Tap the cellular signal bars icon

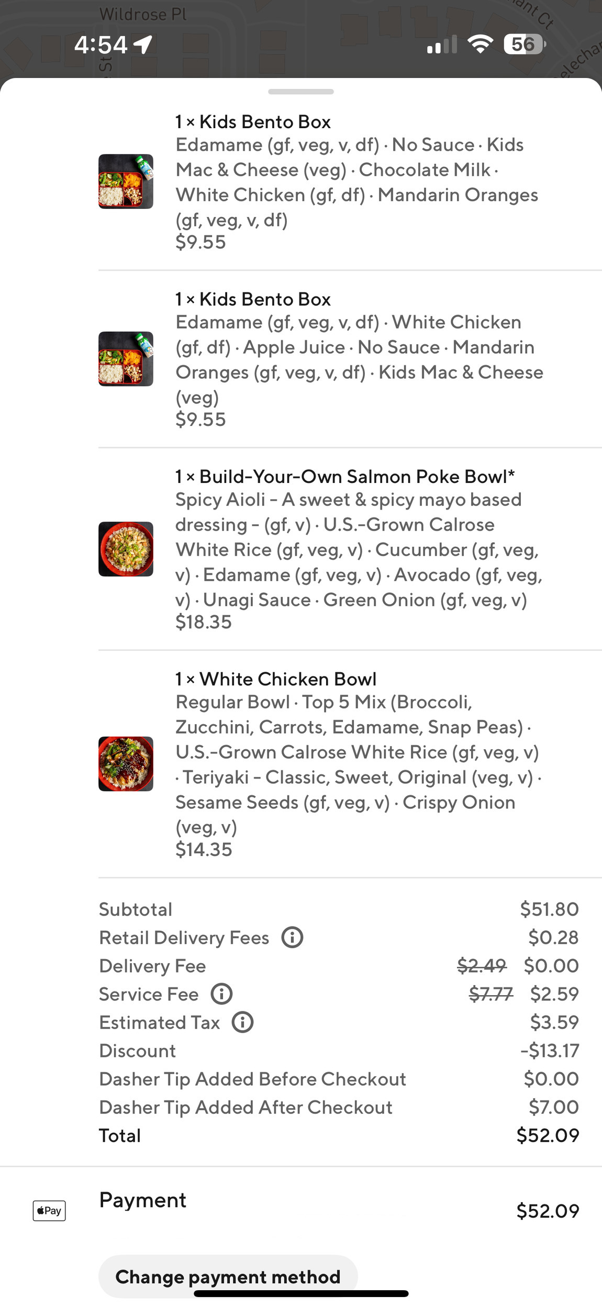click(x=442, y=46)
